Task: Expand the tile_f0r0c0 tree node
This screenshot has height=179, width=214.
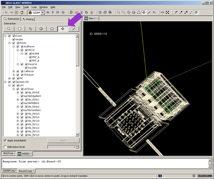Action: coord(18,93)
